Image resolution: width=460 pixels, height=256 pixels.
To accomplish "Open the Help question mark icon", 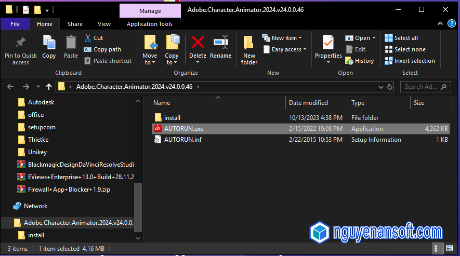I will point(451,24).
